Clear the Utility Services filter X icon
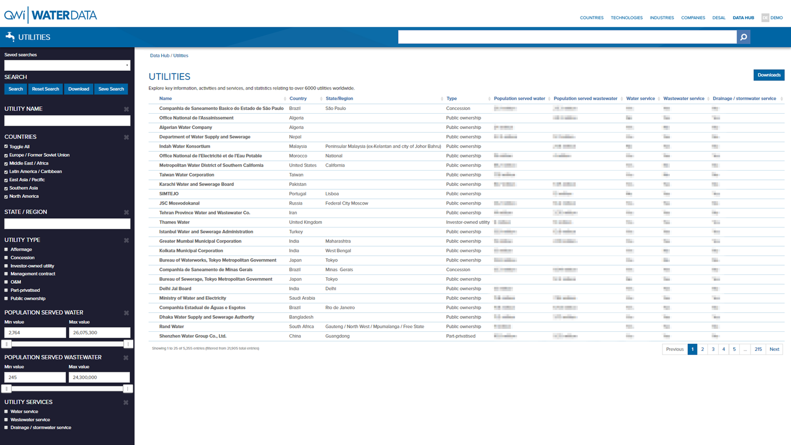Screen dimensions: 791x445 pyautogui.click(x=126, y=402)
